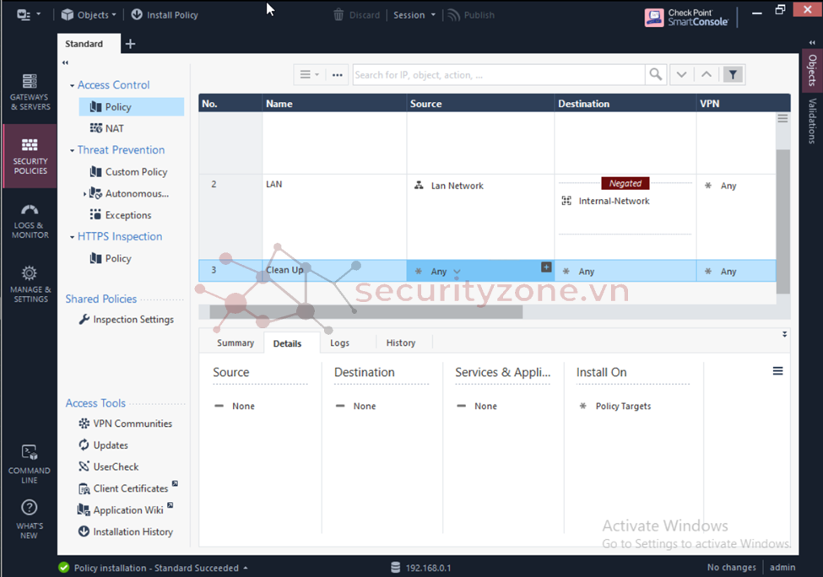Screen dimensions: 823x577
Task: Select the Any destination in Clean Up rule
Action: [x=578, y=271]
